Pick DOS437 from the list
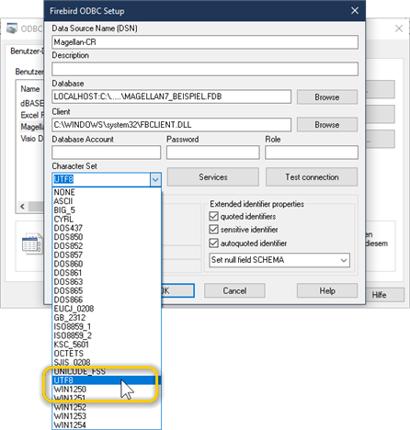Image resolution: width=410 pixels, height=430 pixels. point(107,228)
